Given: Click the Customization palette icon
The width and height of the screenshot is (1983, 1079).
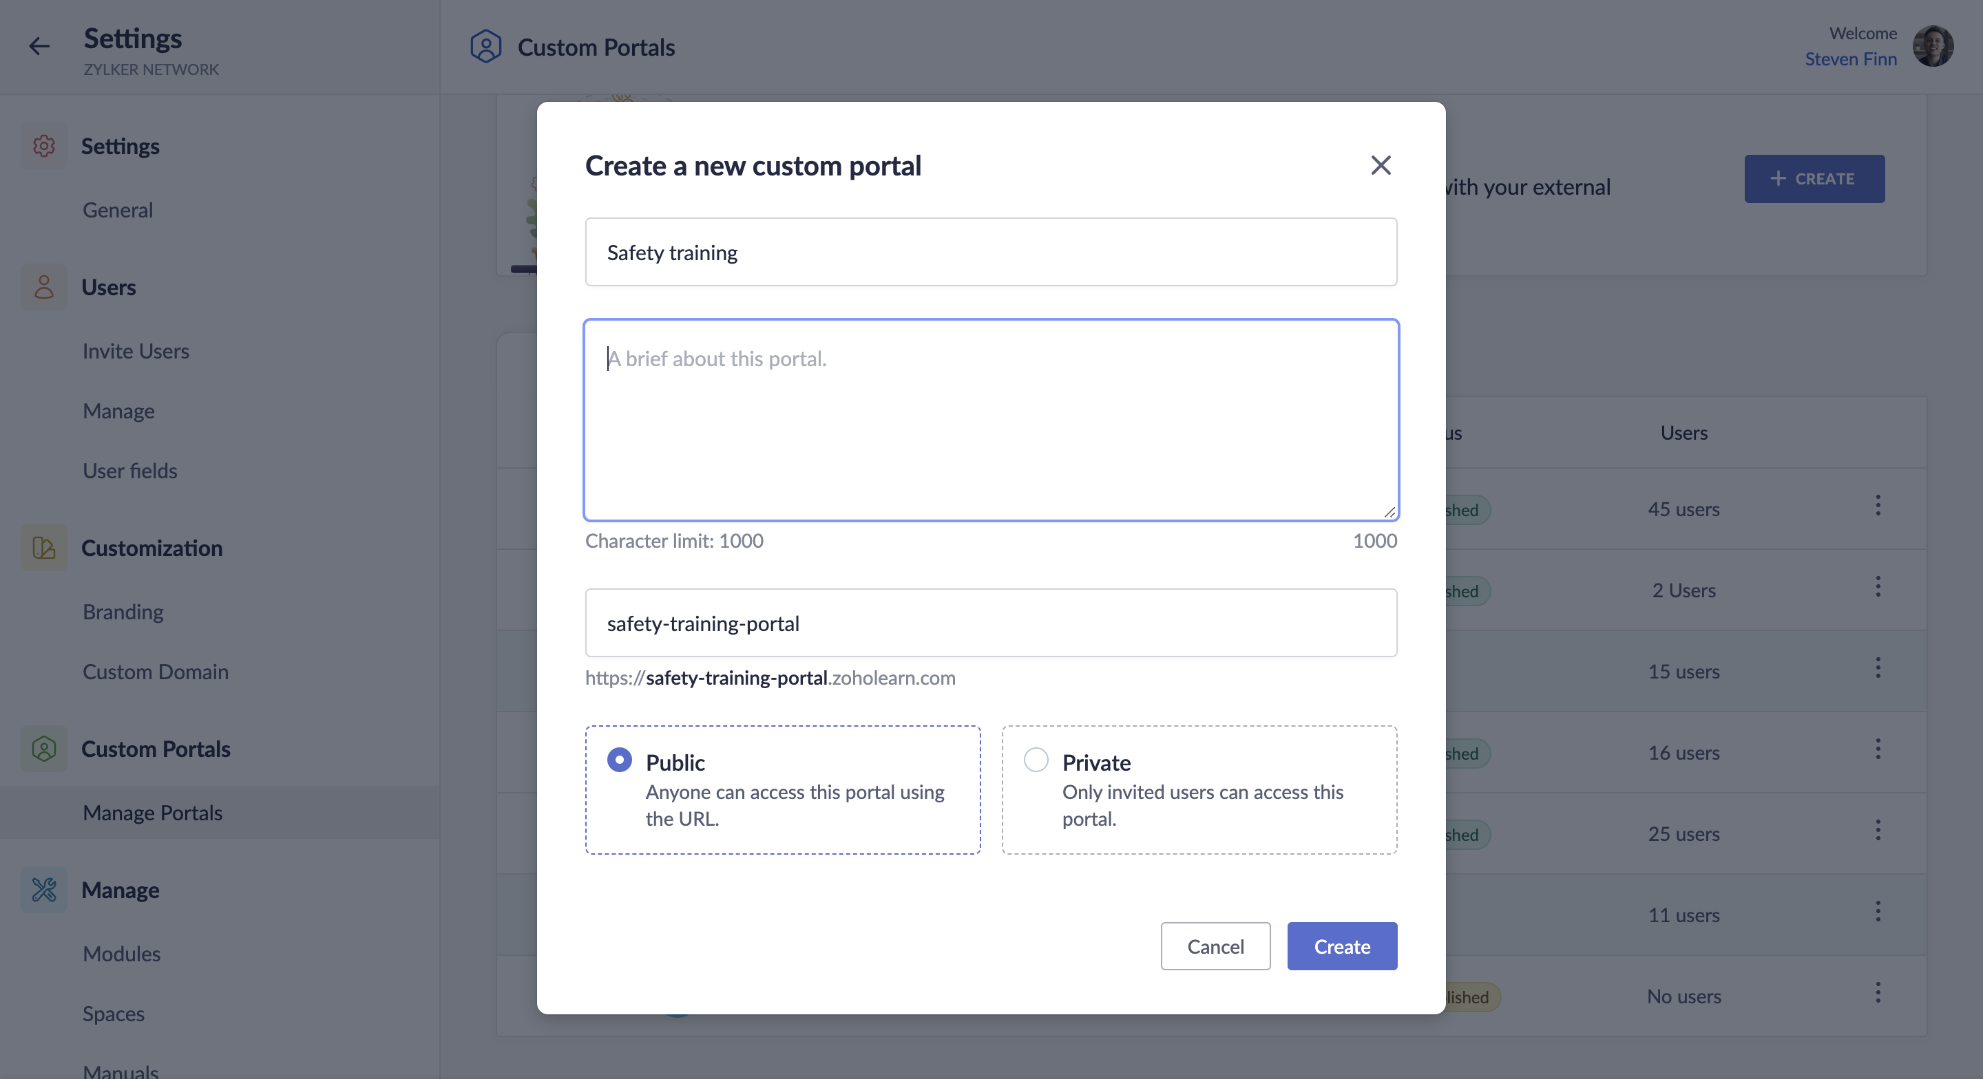Looking at the screenshot, I should 44,548.
